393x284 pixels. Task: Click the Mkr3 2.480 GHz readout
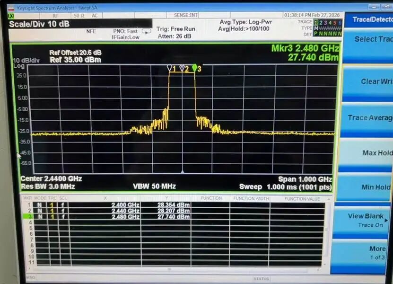pyautogui.click(x=306, y=48)
